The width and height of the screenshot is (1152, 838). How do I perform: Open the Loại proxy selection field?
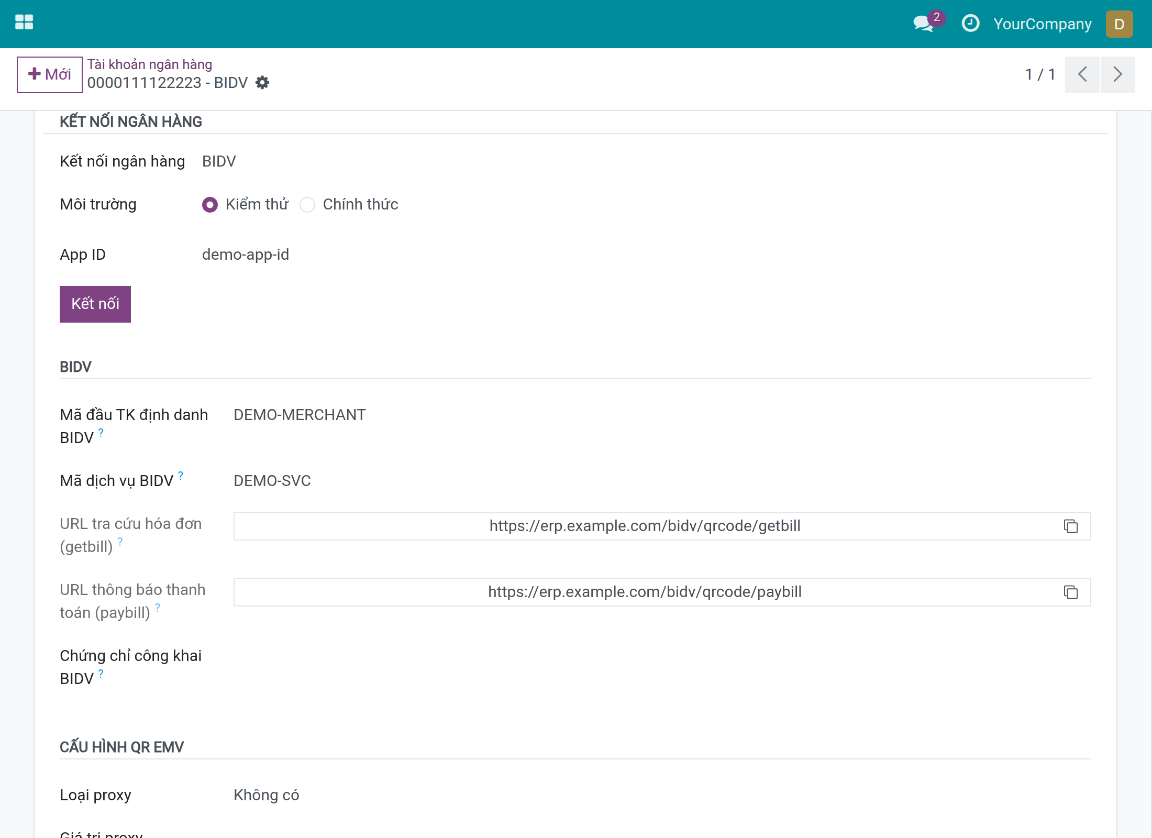tap(662, 795)
